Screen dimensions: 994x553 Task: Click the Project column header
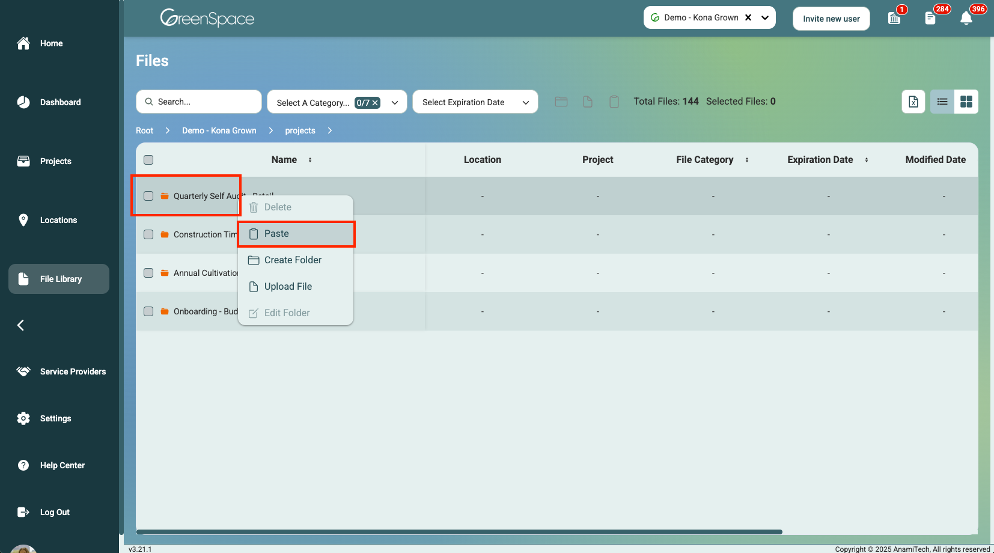598,160
